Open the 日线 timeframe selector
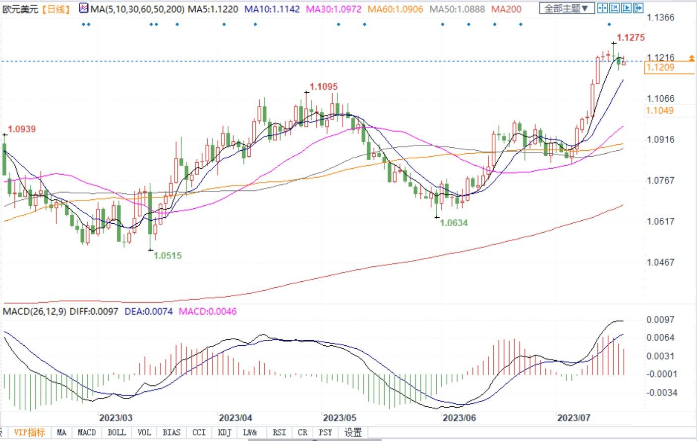 pyautogui.click(x=56, y=9)
